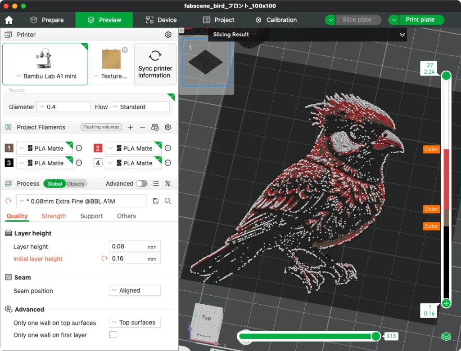This screenshot has height=351, width=461.
Task: Select the Support settings tab
Action: (91, 216)
